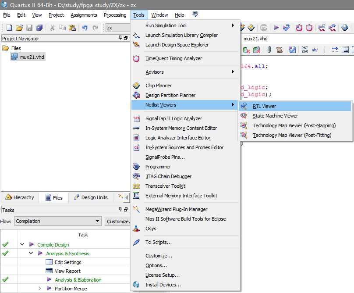This screenshot has height=293, width=354.
Task: Click the Customize button beside Flow
Action: pos(117,222)
